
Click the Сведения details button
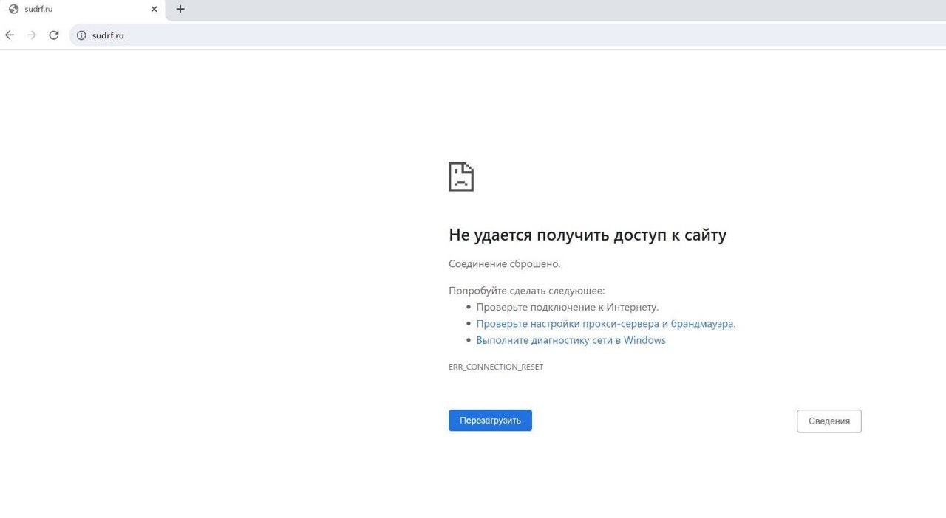tap(828, 421)
